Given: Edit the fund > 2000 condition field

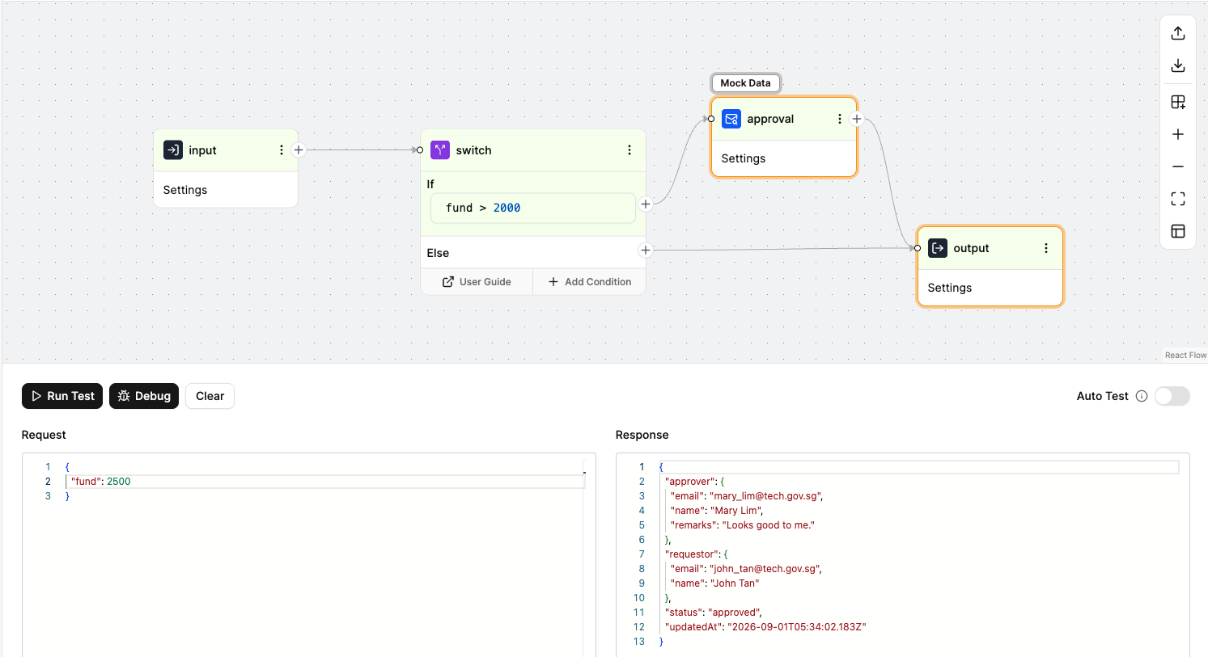Looking at the screenshot, I should tap(533, 208).
